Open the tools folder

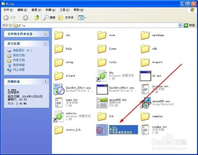(x=102, y=62)
